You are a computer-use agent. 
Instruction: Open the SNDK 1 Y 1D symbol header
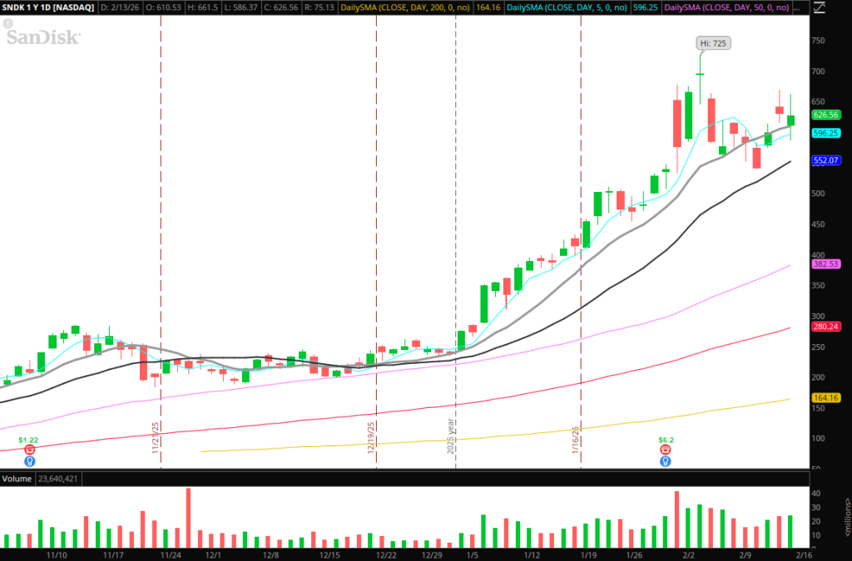click(48, 7)
